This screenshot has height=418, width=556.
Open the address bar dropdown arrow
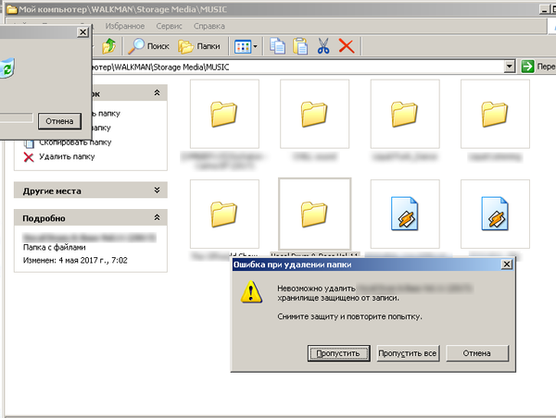(x=510, y=67)
